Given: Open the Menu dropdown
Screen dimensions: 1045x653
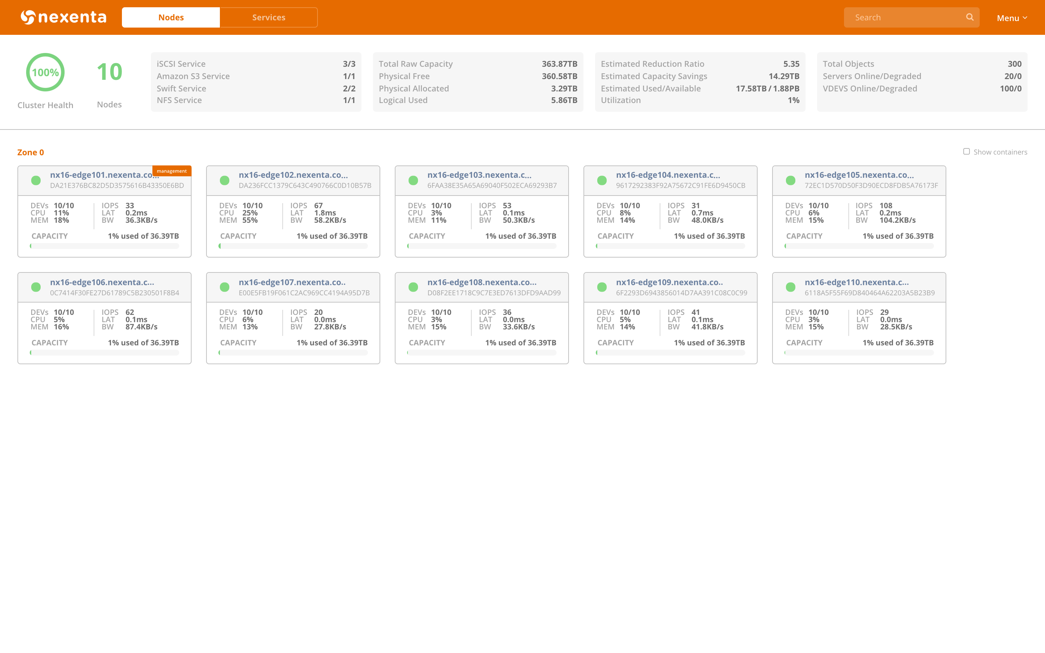Looking at the screenshot, I should tap(1011, 18).
